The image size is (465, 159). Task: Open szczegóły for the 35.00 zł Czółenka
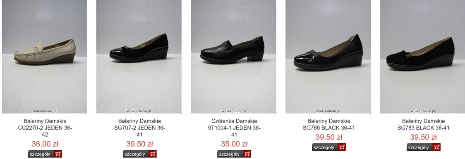coord(230,154)
